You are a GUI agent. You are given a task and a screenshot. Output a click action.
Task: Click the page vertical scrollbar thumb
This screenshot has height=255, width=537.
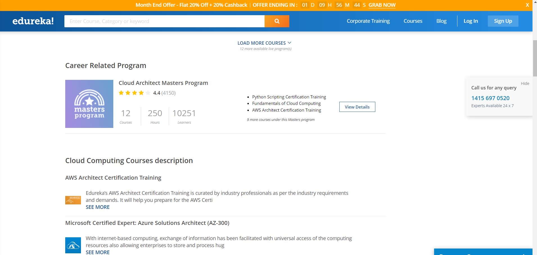(x=535, y=58)
